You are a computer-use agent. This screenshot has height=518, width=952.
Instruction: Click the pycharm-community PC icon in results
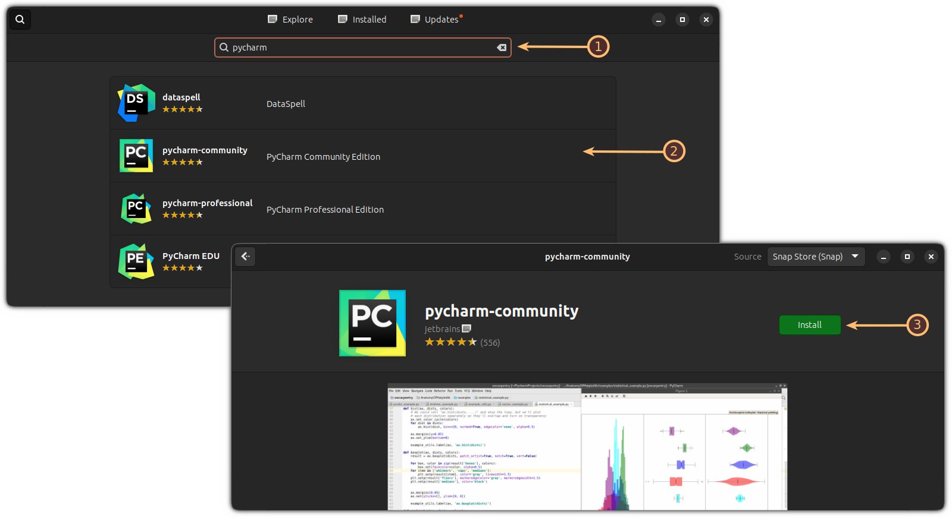click(136, 156)
